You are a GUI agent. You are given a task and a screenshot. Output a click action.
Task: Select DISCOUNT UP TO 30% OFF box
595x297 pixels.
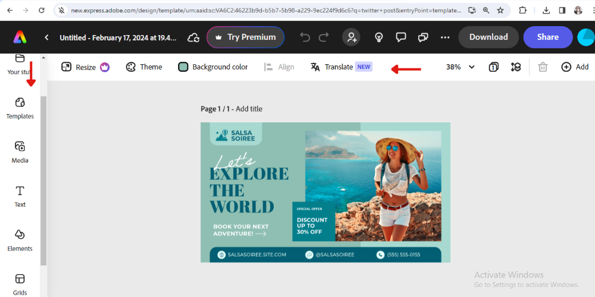[x=314, y=222]
